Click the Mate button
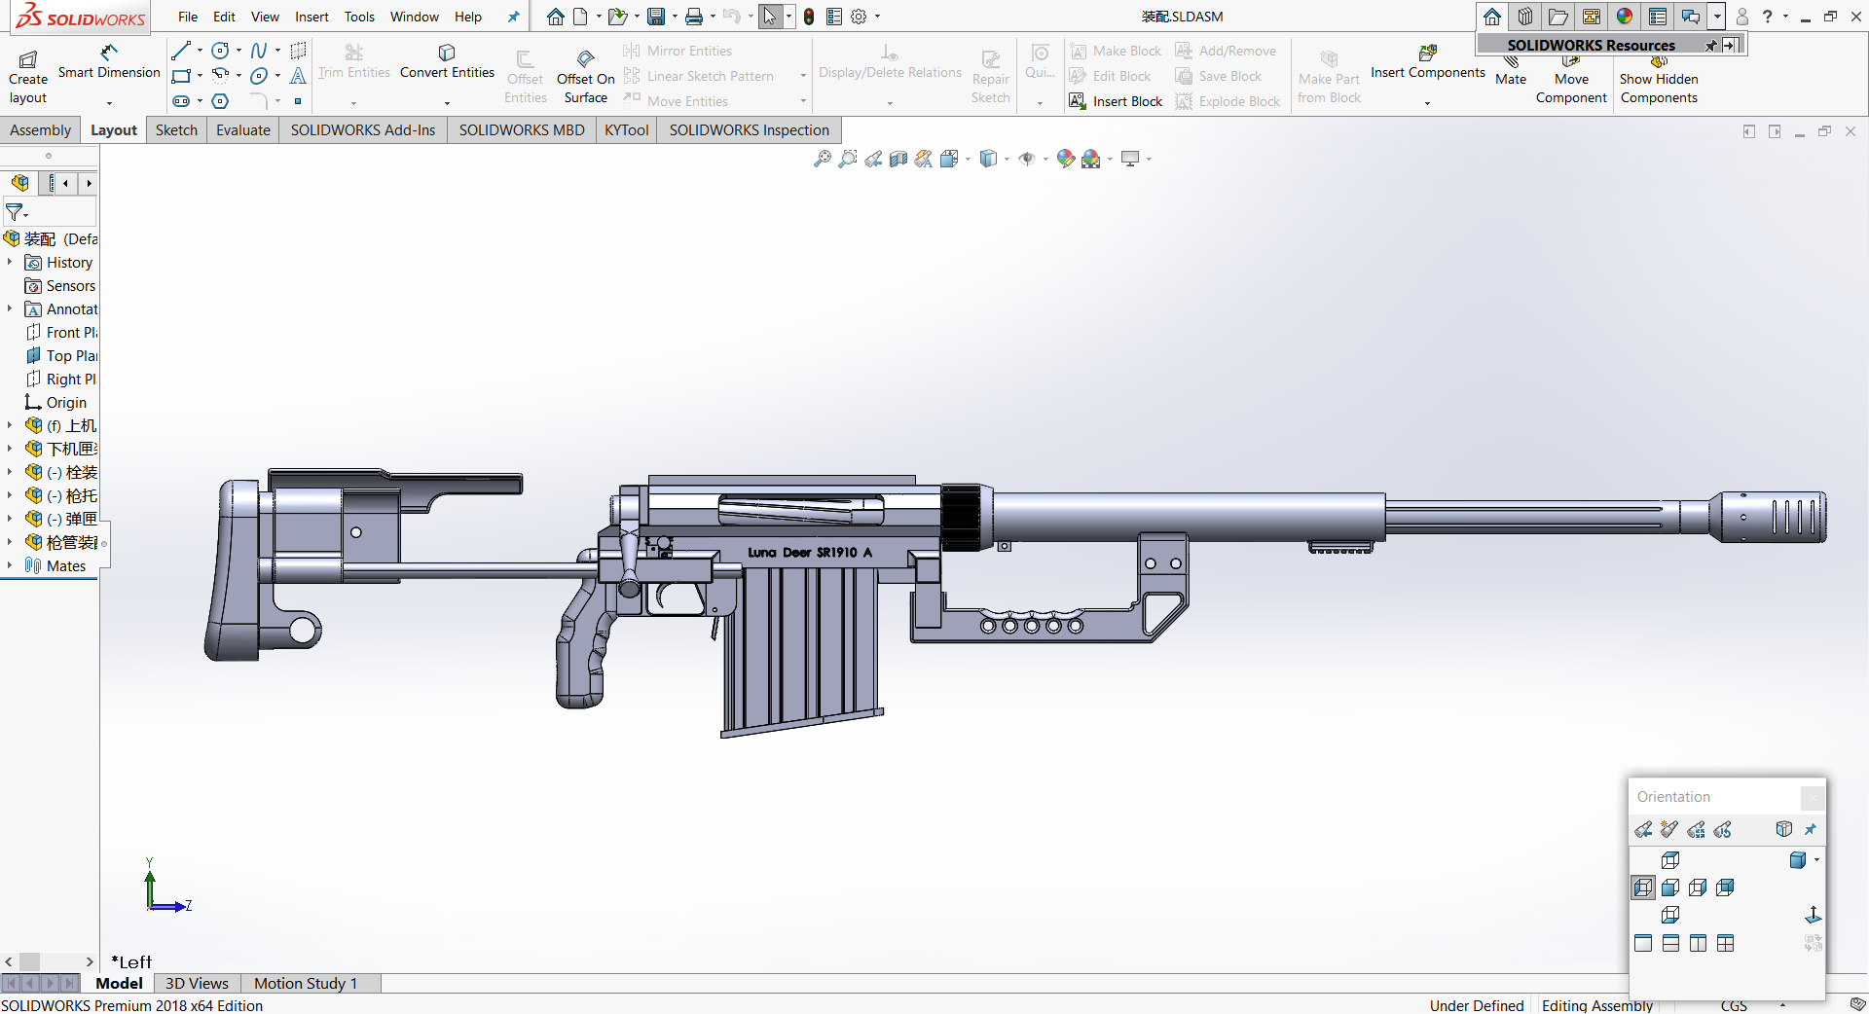 click(1511, 72)
